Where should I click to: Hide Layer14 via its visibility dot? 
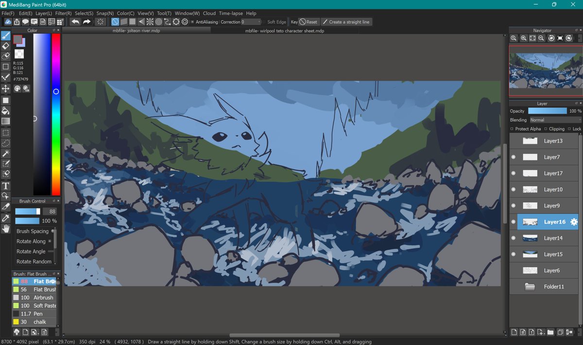[x=514, y=238]
